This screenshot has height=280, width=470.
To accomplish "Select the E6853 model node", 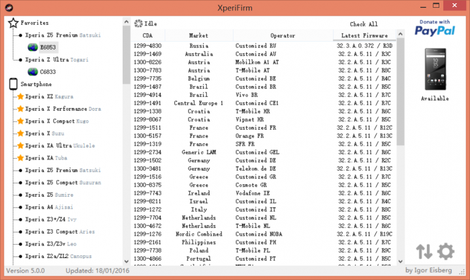I will [x=48, y=48].
